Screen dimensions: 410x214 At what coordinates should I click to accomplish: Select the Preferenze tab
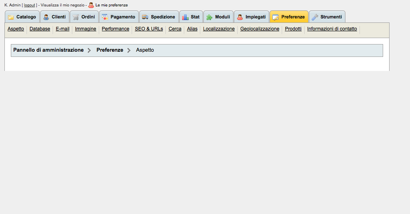coord(289,17)
